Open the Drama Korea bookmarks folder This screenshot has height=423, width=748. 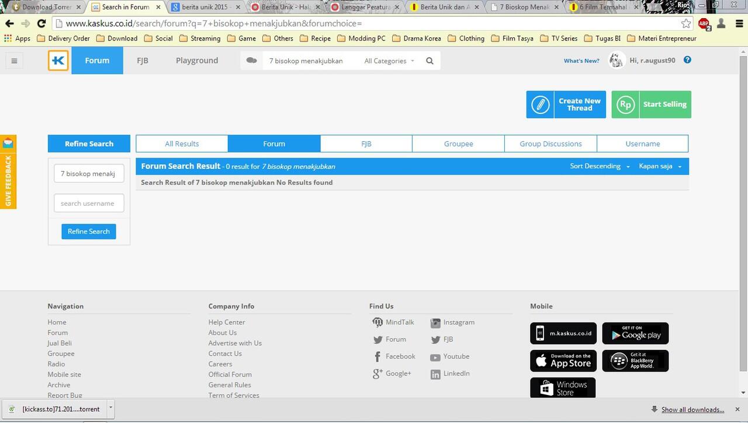coord(416,39)
